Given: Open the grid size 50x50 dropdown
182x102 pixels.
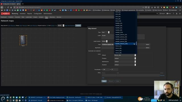Looking at the screenshot, I should point(61,25).
